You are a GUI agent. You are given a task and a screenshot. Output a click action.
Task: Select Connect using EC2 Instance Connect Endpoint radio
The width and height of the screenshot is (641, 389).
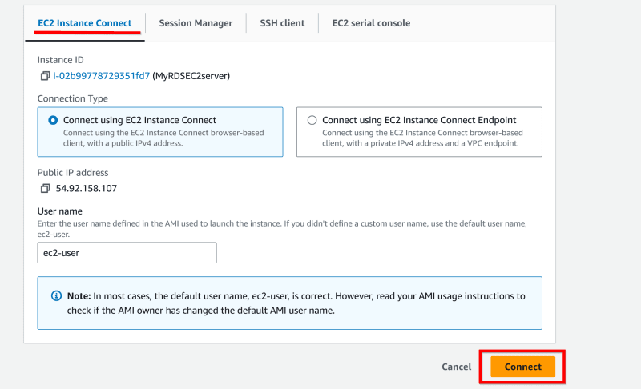click(x=312, y=120)
